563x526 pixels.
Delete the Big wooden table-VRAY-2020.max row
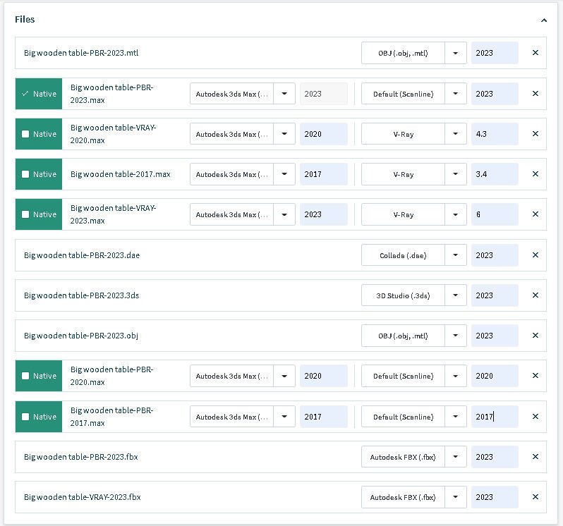(x=535, y=134)
